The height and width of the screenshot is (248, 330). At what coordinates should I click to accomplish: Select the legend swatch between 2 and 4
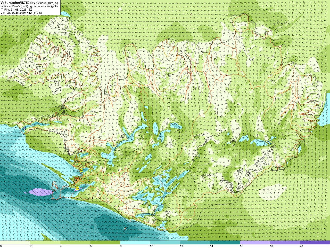[x=45, y=243]
